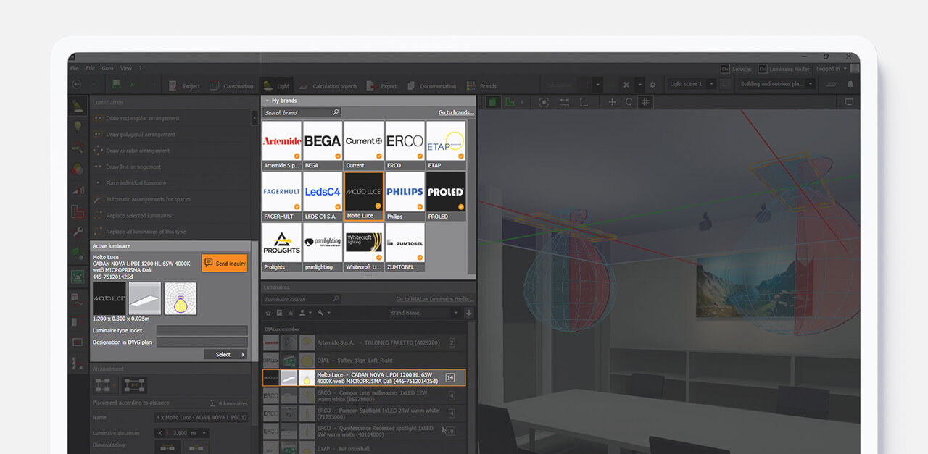Click the polar light distribution diagram thumbnail
The image size is (928, 454).
point(181,298)
